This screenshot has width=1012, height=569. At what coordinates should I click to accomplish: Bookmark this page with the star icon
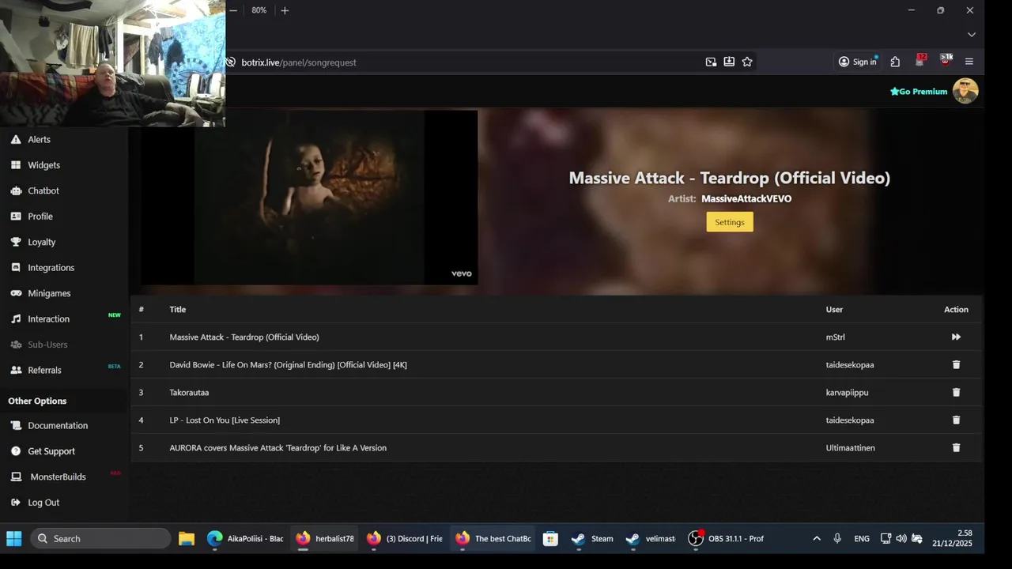click(x=747, y=62)
